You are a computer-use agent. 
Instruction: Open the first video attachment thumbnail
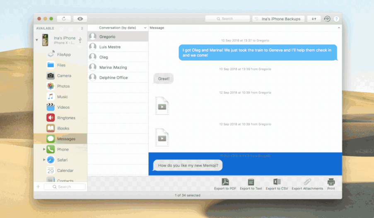click(x=162, y=105)
